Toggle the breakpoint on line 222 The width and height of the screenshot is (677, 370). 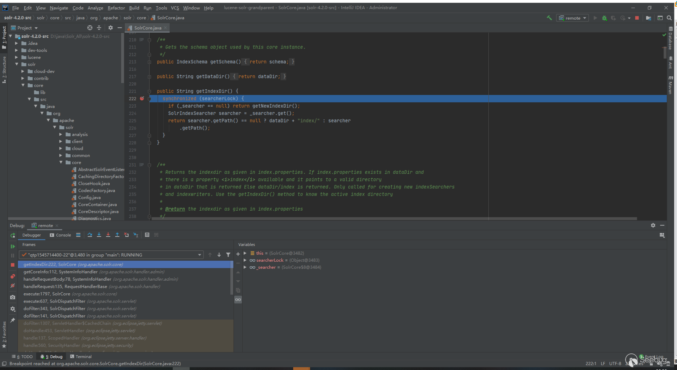click(142, 99)
